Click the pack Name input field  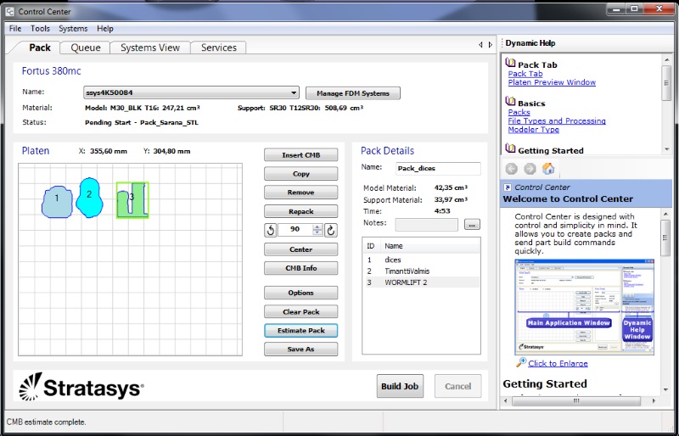pos(438,168)
